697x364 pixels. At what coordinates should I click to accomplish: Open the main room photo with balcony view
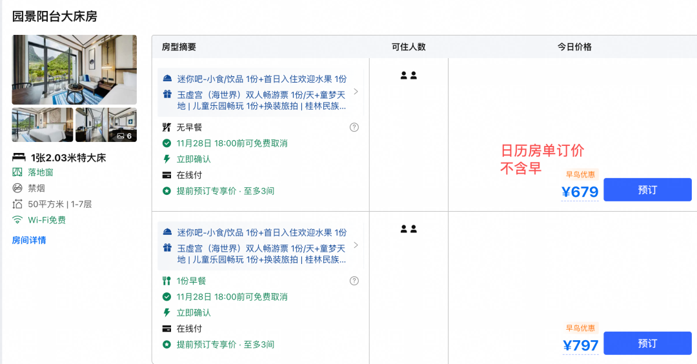click(x=74, y=70)
